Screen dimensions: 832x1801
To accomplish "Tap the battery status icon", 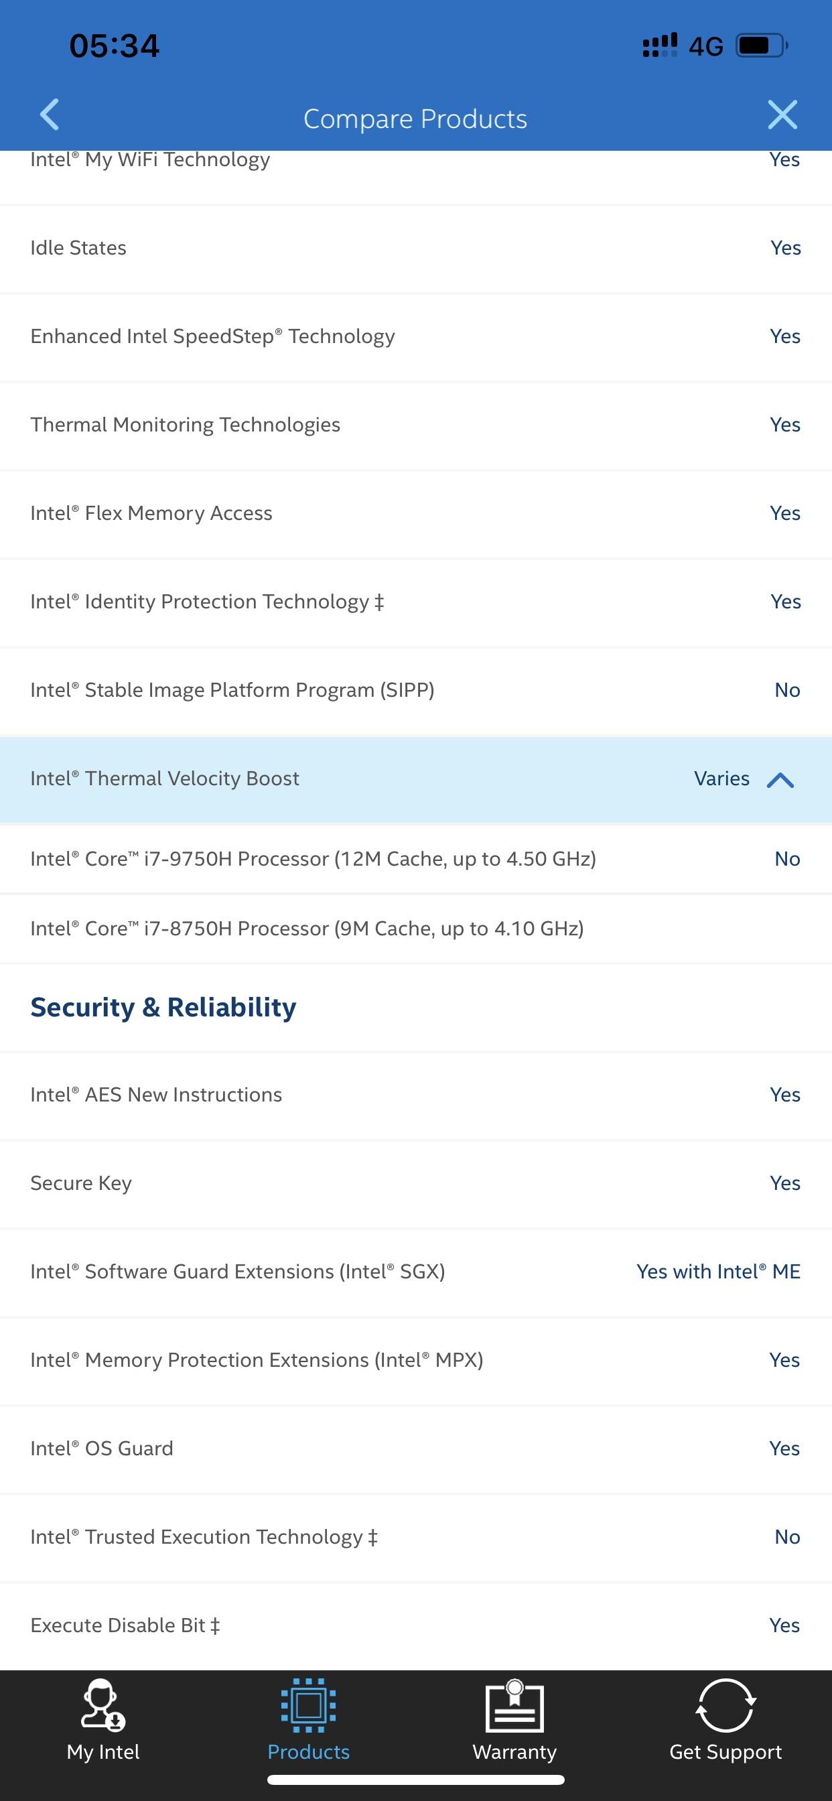I will (x=762, y=46).
